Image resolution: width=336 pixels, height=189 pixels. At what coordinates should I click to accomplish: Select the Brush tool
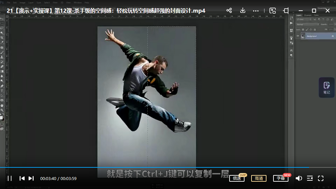pyautogui.click(x=2, y=52)
